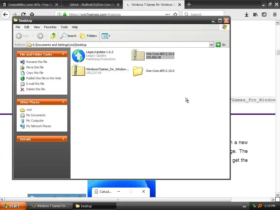This screenshot has height=210, width=280.
Task: Click the browser downloads arrow icon
Action: [247, 14]
